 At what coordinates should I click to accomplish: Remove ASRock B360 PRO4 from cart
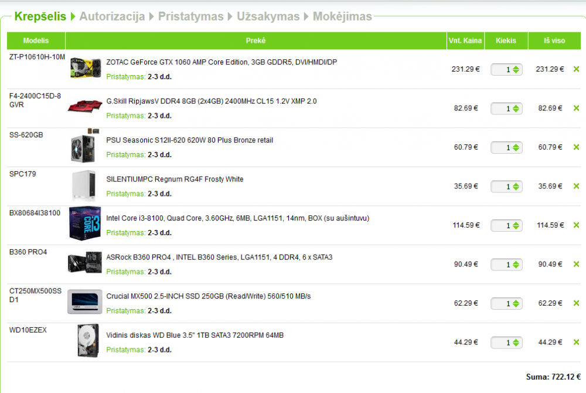[x=576, y=264]
